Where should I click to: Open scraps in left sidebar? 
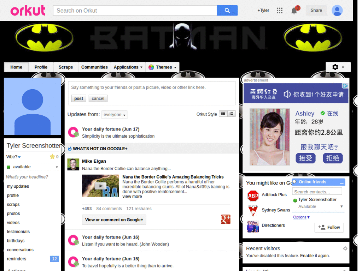click(x=13, y=204)
